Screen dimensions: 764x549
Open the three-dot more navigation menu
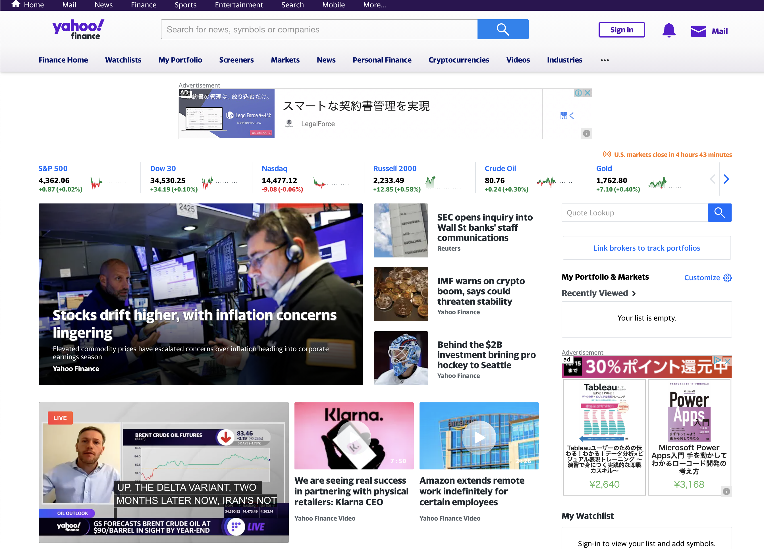pos(605,60)
